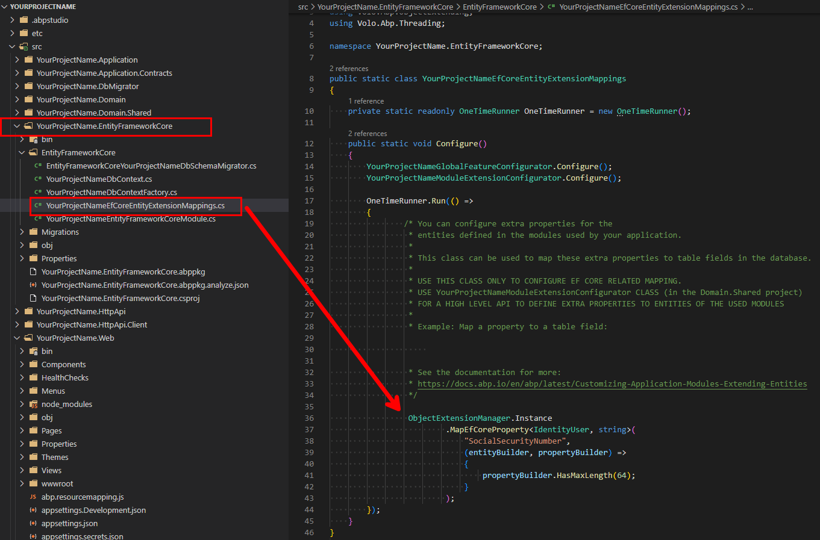The image size is (820, 540).
Task: Open the docs.abp.io documentation link
Action: pyautogui.click(x=612, y=384)
